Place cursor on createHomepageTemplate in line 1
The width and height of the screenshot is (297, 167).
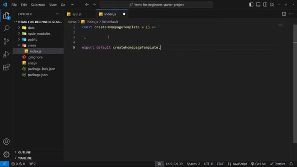[x=117, y=27]
